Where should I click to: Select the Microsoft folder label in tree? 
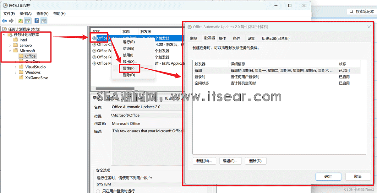tap(27, 51)
